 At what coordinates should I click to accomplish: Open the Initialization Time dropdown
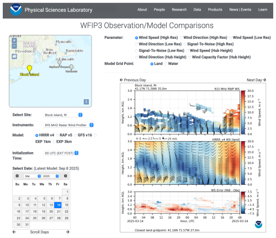61,153
